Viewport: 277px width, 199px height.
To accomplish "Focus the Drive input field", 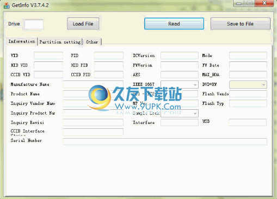I will coord(34,24).
